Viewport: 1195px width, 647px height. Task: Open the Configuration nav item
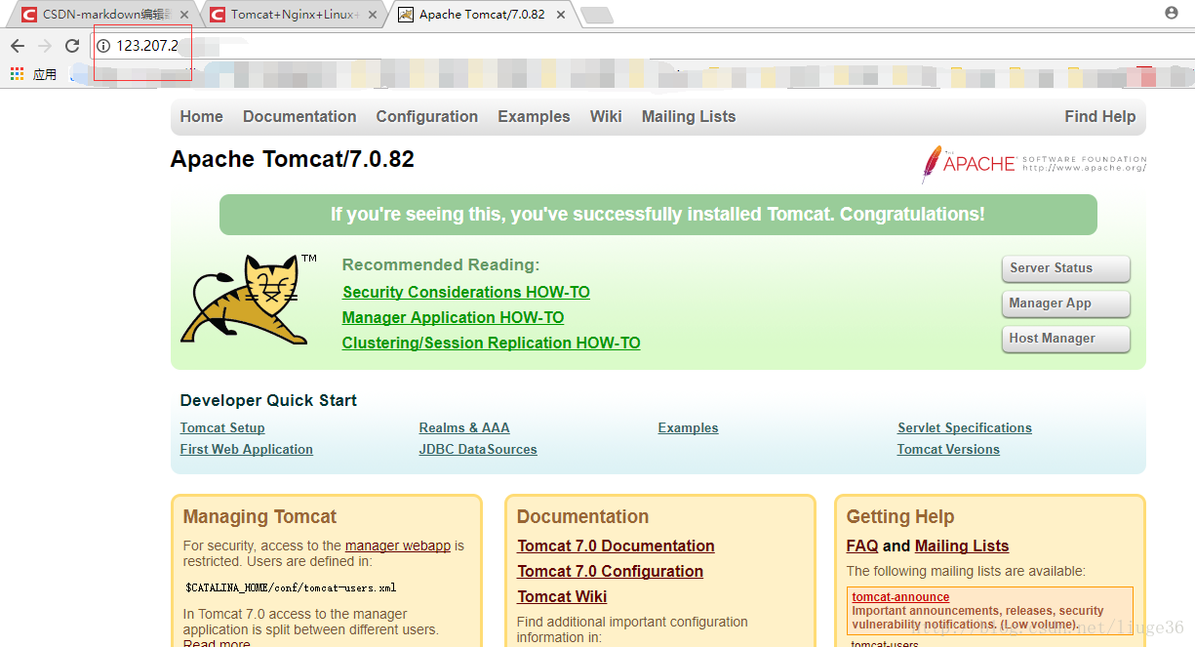[427, 116]
